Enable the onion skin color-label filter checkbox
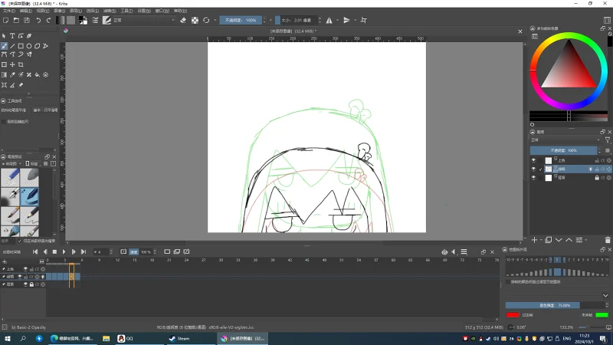 (508, 281)
